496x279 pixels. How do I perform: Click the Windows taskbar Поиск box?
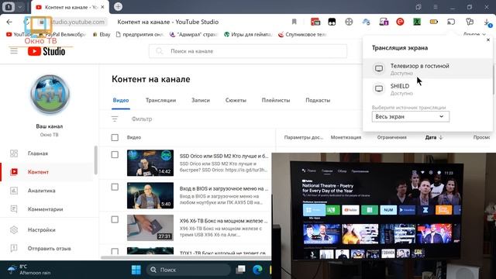pos(188,270)
